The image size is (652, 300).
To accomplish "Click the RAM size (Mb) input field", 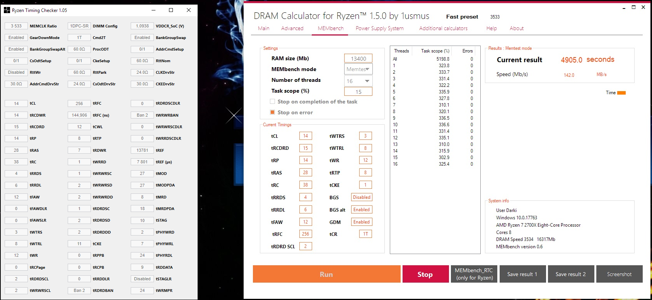I will point(358,58).
